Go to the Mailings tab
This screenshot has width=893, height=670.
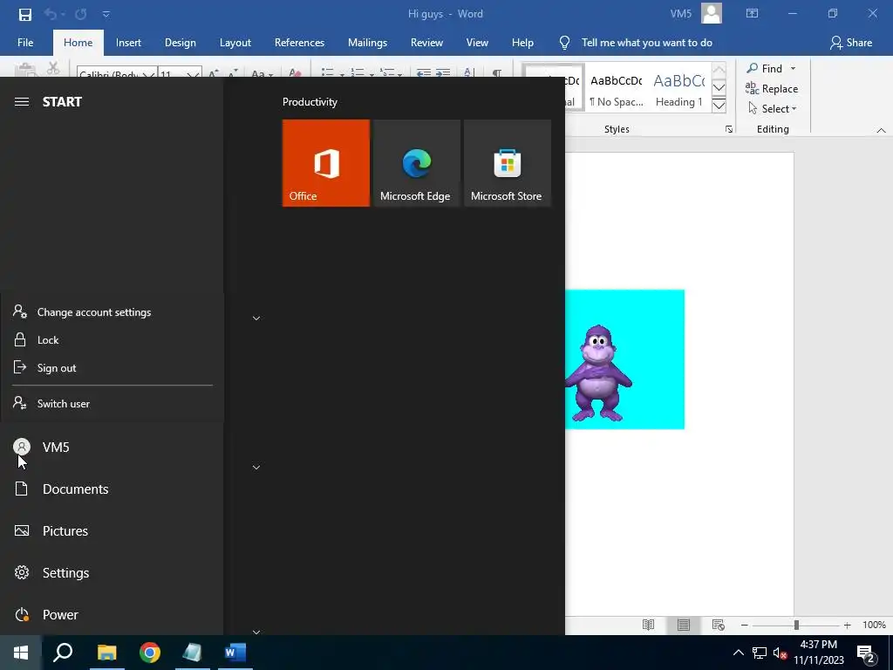point(367,43)
